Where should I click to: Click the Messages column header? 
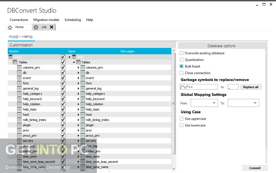tap(128, 51)
